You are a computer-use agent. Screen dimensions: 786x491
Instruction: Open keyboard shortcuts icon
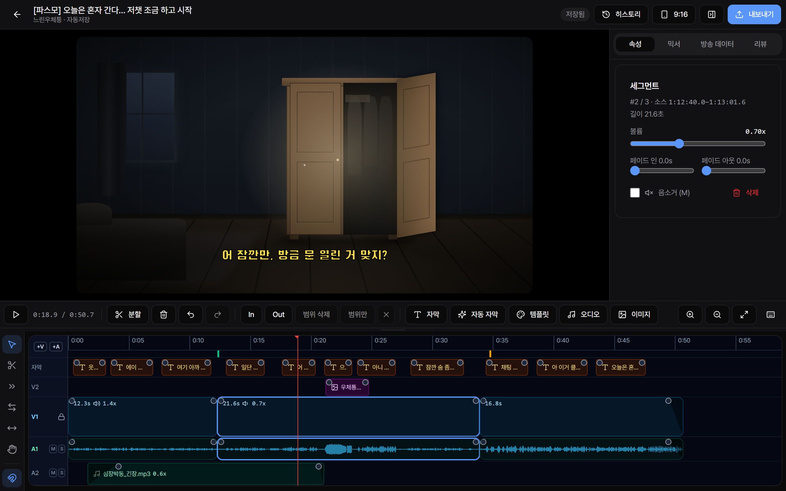pyautogui.click(x=770, y=314)
